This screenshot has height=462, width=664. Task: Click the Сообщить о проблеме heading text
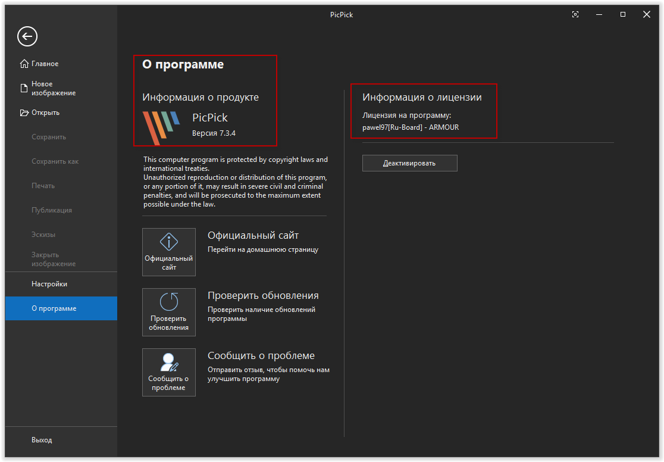pyautogui.click(x=261, y=356)
